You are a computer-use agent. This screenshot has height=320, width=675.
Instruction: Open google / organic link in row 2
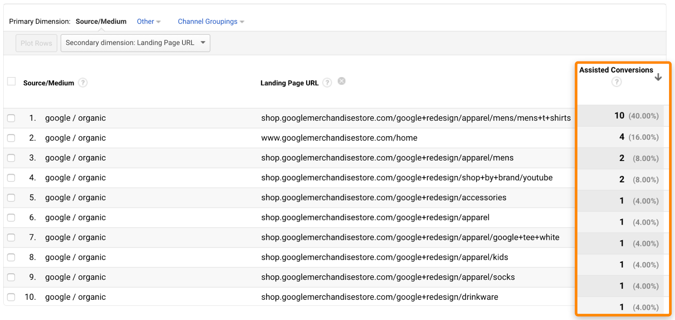tap(76, 138)
